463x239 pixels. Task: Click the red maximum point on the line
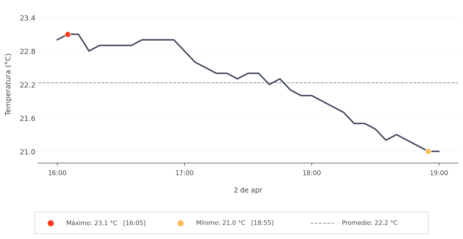pyautogui.click(x=68, y=34)
